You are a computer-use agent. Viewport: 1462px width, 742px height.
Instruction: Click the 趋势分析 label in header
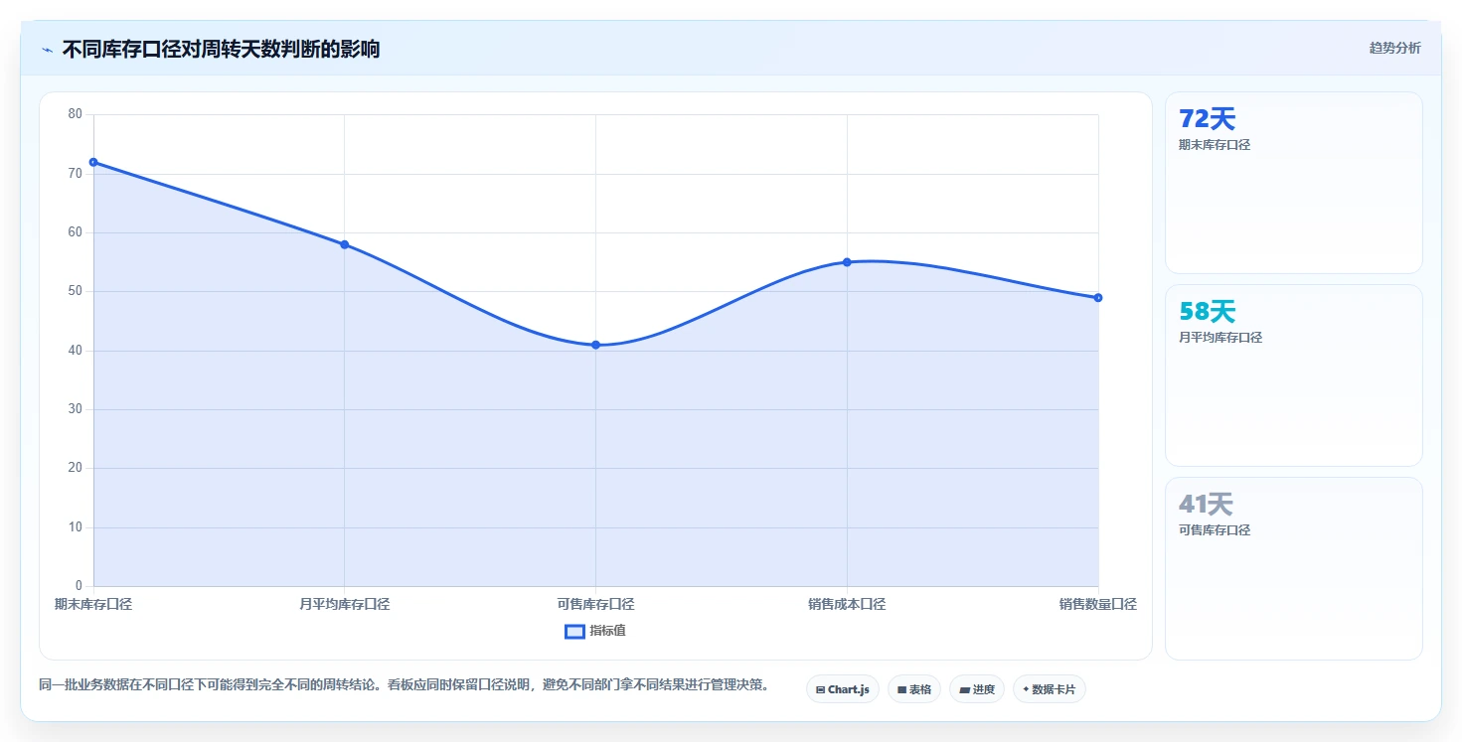point(1394,48)
